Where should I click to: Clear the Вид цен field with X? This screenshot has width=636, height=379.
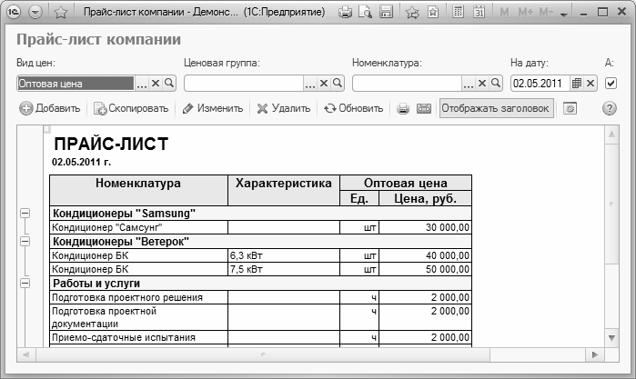[155, 83]
